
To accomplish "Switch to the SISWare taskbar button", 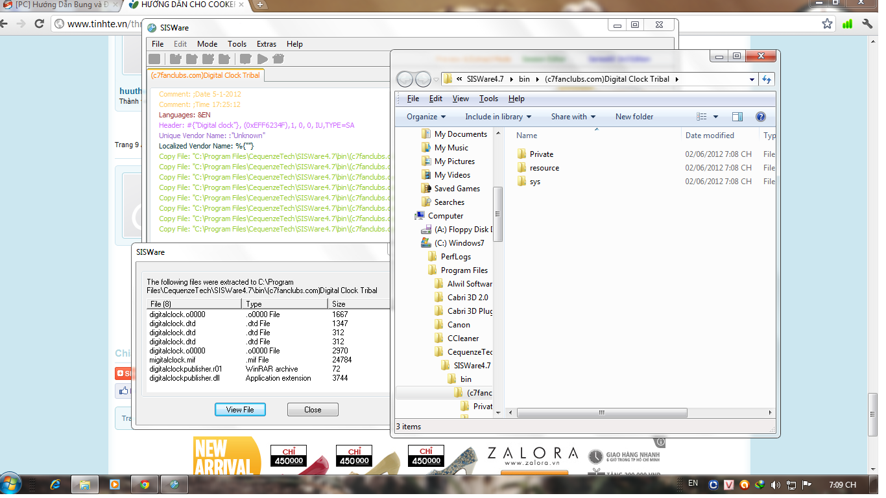I will (174, 484).
